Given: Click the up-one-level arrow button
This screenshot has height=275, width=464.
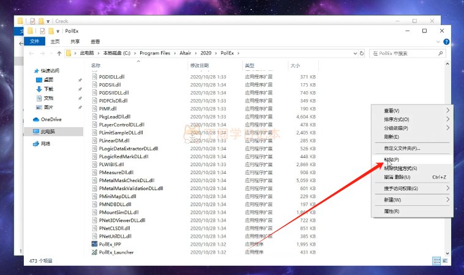Looking at the screenshot, I should 59,53.
